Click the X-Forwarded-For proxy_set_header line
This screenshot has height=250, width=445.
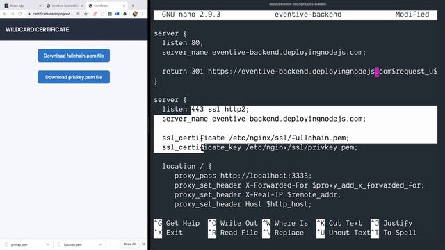[299, 185]
